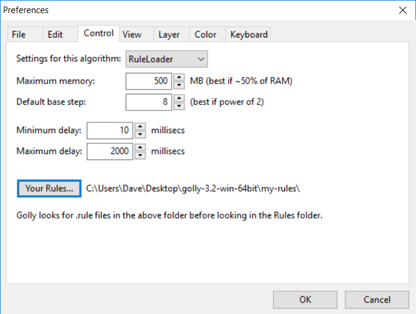The width and height of the screenshot is (416, 314).
Task: Raise Maximum delay using up spinner
Action: 140,147
